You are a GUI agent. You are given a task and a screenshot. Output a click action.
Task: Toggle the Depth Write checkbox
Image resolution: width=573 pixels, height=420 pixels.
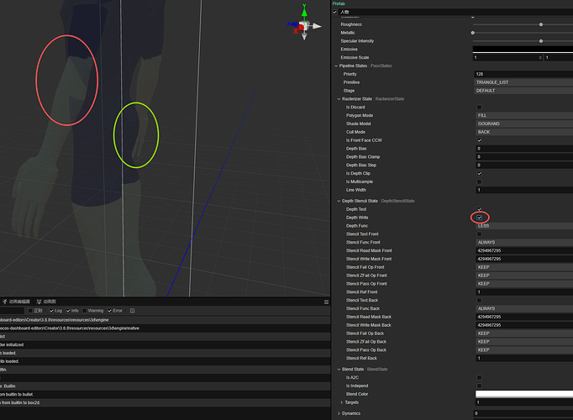click(479, 218)
